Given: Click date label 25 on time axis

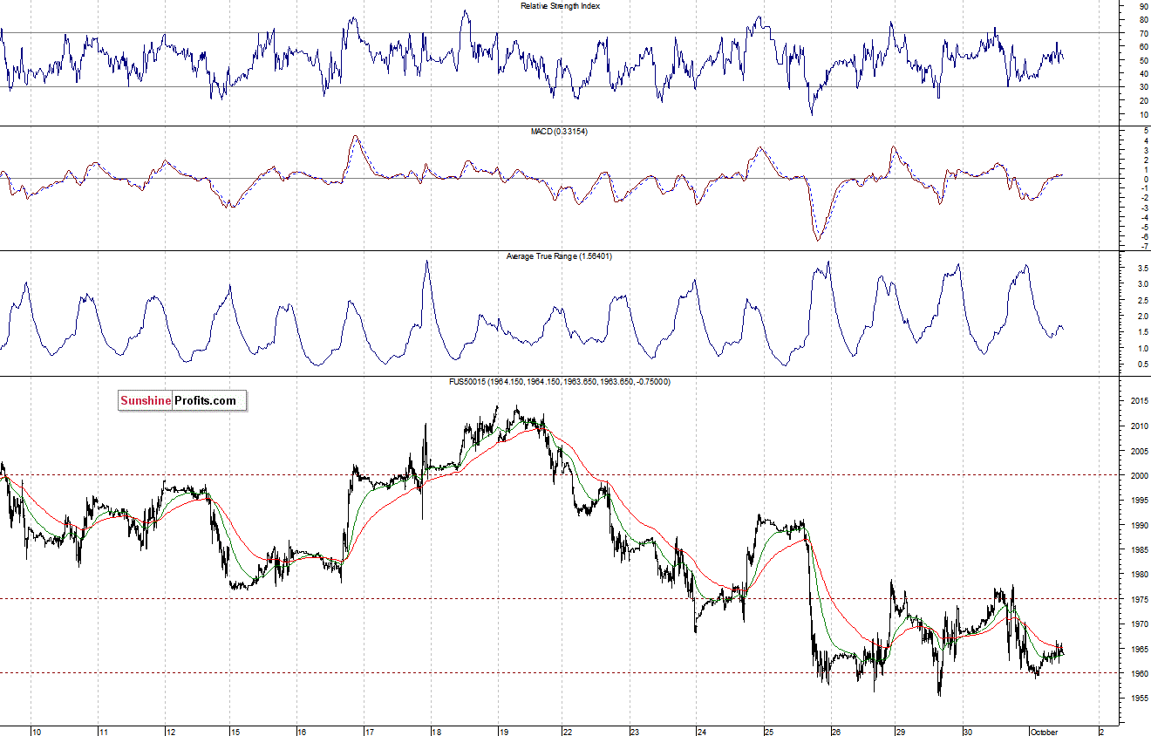Looking at the screenshot, I should pos(768,732).
